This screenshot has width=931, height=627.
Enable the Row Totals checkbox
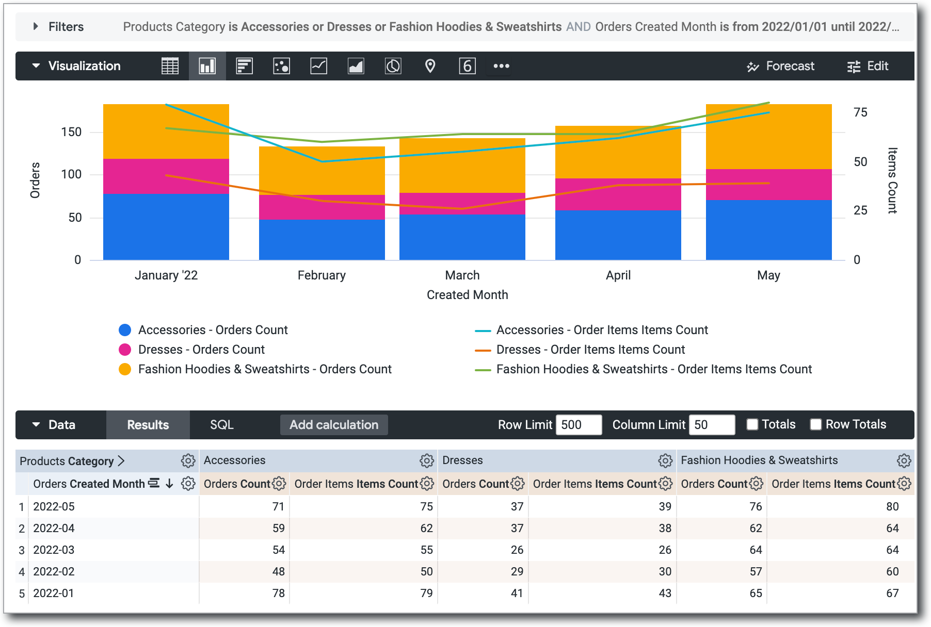coord(816,424)
